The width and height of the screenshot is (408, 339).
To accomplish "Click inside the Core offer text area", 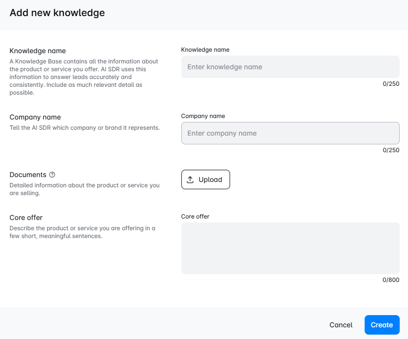I will 291,248.
